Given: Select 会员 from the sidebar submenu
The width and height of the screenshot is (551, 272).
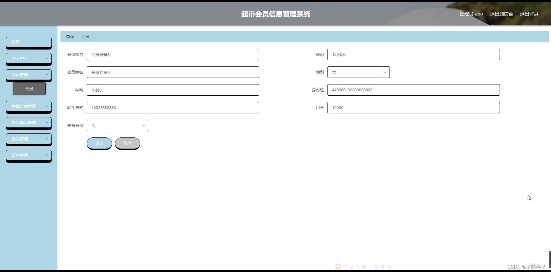Looking at the screenshot, I should tap(29, 88).
